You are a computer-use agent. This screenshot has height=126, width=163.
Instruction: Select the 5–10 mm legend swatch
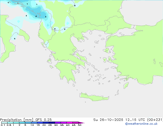pyautogui.click(x=28, y=123)
